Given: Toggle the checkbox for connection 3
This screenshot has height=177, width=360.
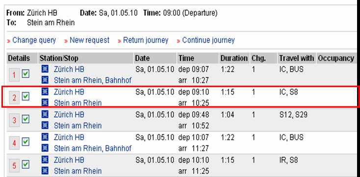Looking at the screenshot, I should pyautogui.click(x=26, y=119).
